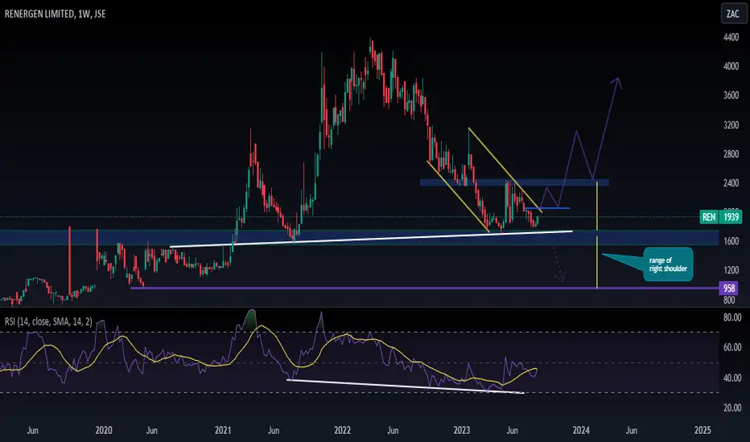Click the RSI 40.00 axis label
This screenshot has height=442, width=750.
pos(732,378)
